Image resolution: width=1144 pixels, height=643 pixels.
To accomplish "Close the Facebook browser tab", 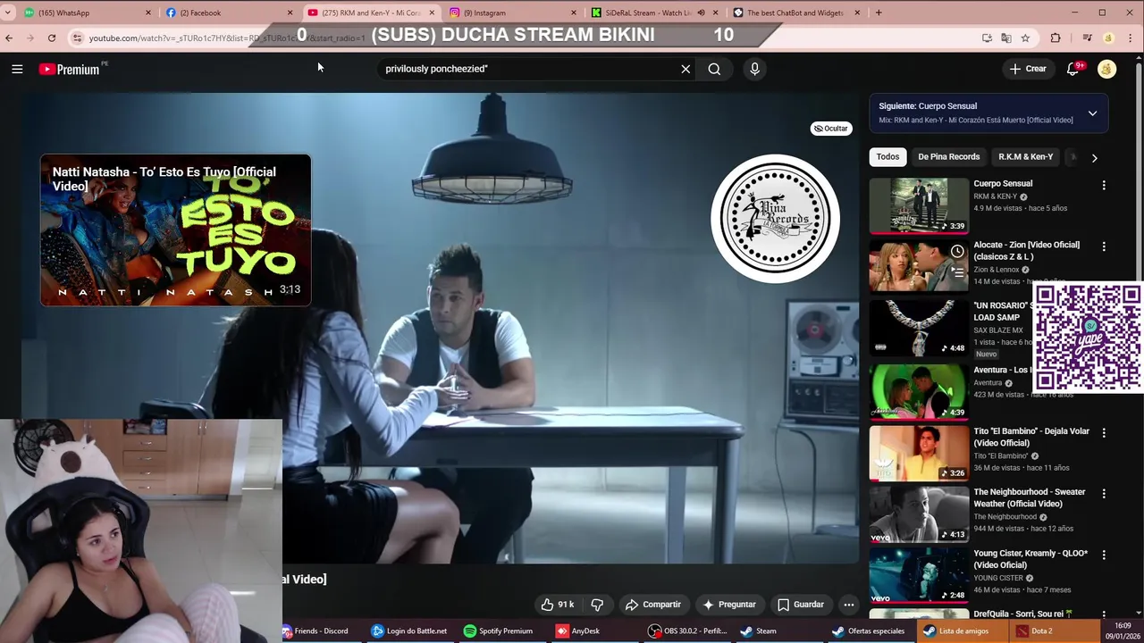I will click(290, 13).
